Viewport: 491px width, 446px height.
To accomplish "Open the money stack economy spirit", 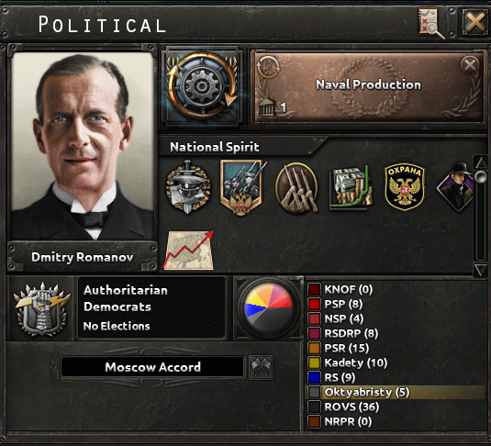I will [351, 187].
